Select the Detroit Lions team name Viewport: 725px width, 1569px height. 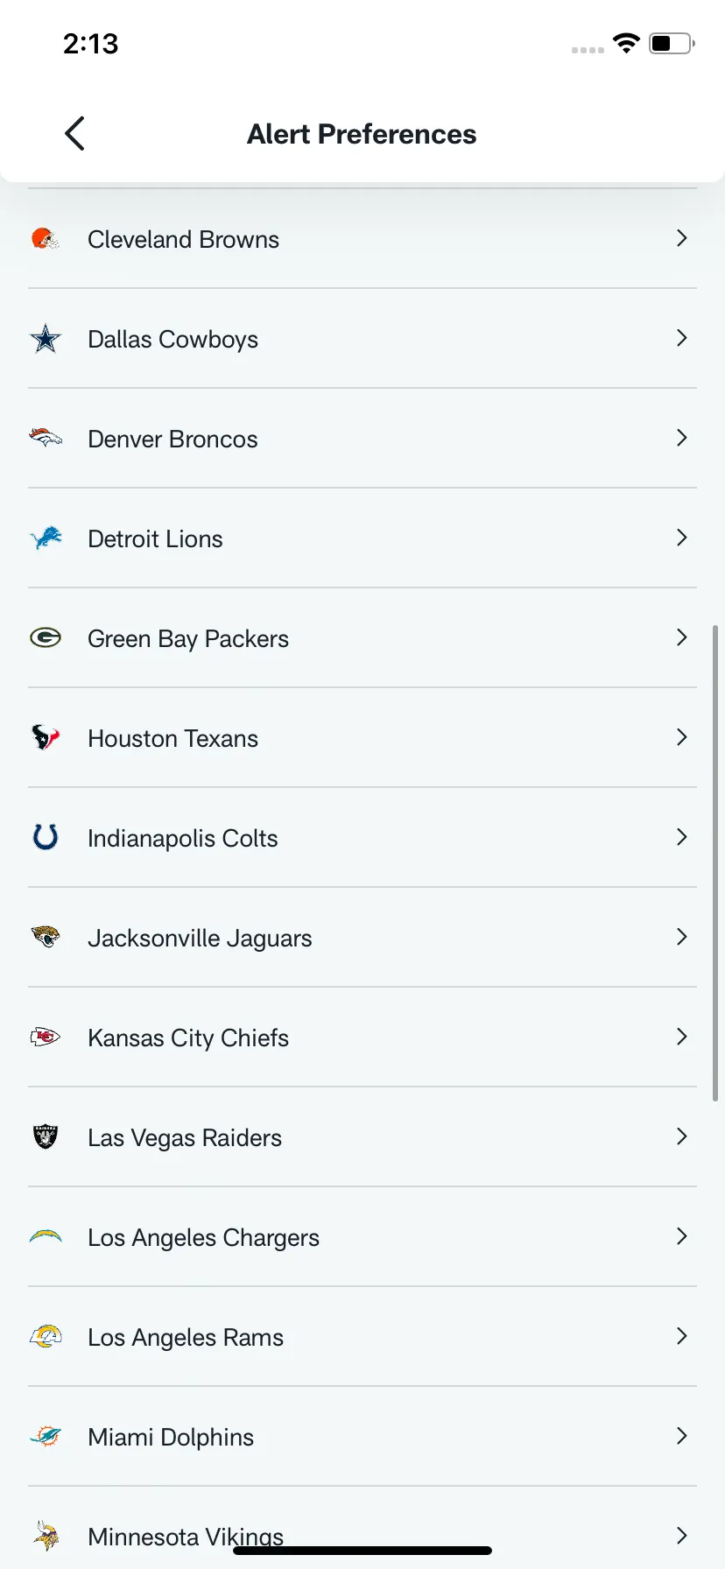(155, 538)
